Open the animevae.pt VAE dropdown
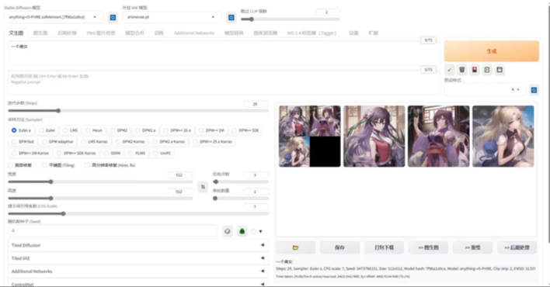Image resolution: width=550 pixels, height=287 pixels. [x=172, y=17]
